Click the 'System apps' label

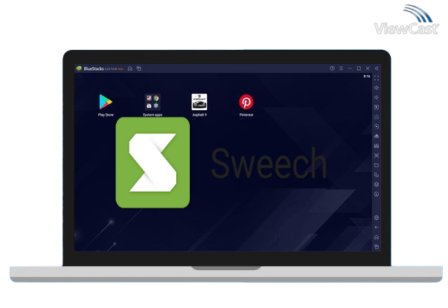click(153, 115)
